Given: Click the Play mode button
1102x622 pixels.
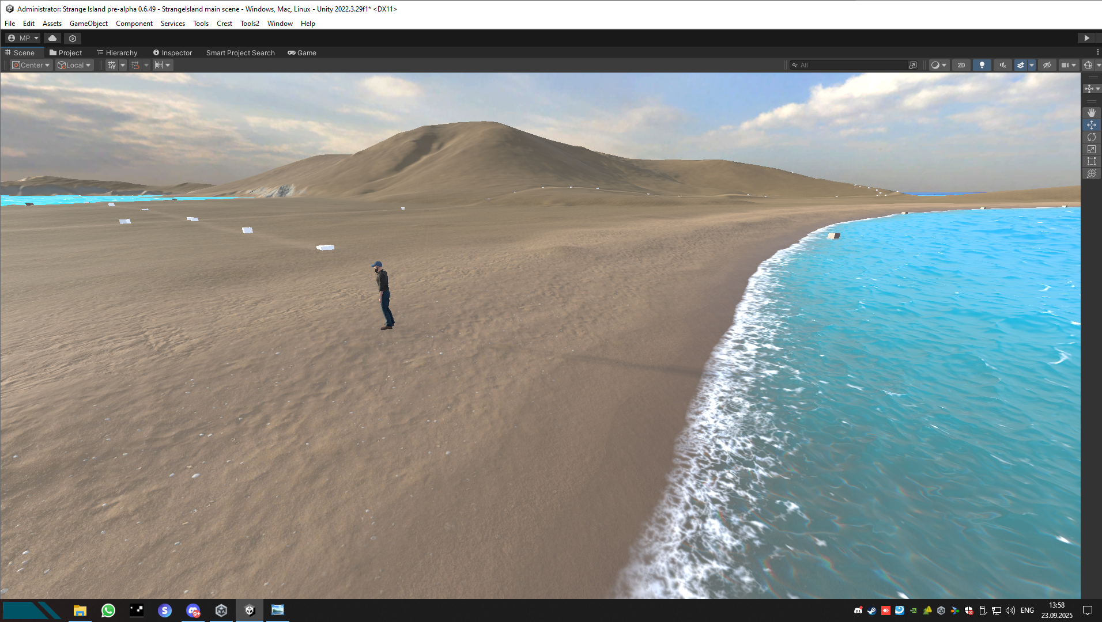Looking at the screenshot, I should (x=1086, y=38).
